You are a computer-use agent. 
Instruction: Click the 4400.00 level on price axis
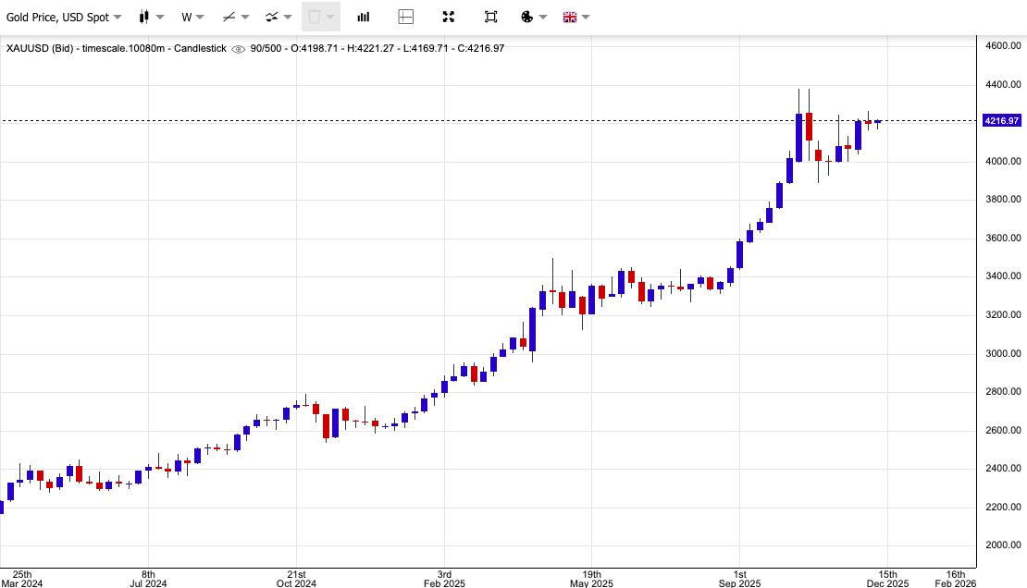point(1003,85)
